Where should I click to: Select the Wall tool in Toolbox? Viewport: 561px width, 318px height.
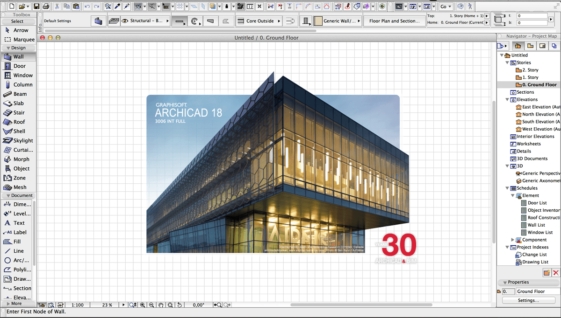pyautogui.click(x=18, y=56)
